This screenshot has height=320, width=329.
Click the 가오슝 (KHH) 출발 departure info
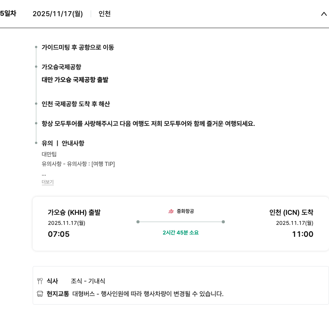coord(74,212)
